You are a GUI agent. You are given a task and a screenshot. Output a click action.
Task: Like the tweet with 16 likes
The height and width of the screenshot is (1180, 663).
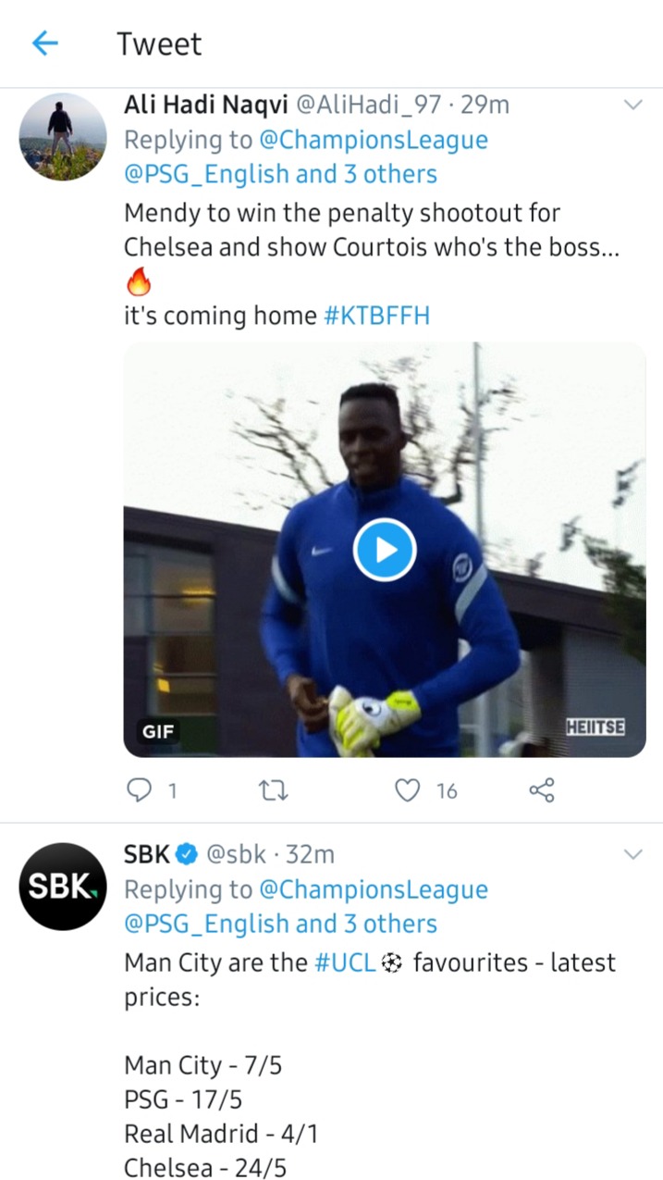coord(407,789)
